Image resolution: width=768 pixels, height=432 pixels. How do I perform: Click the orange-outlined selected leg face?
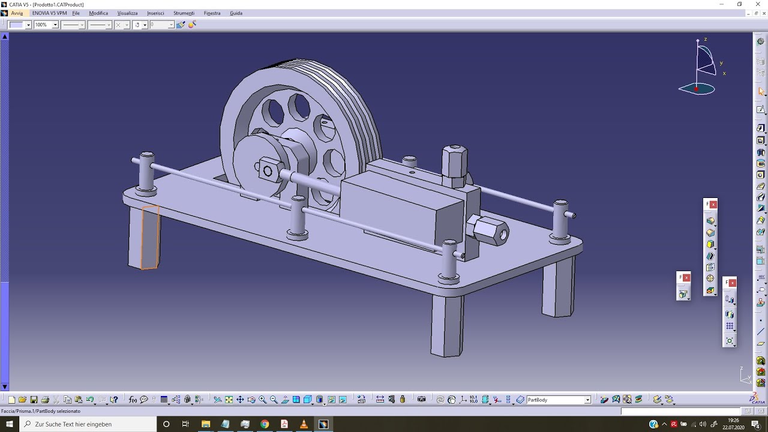click(150, 238)
